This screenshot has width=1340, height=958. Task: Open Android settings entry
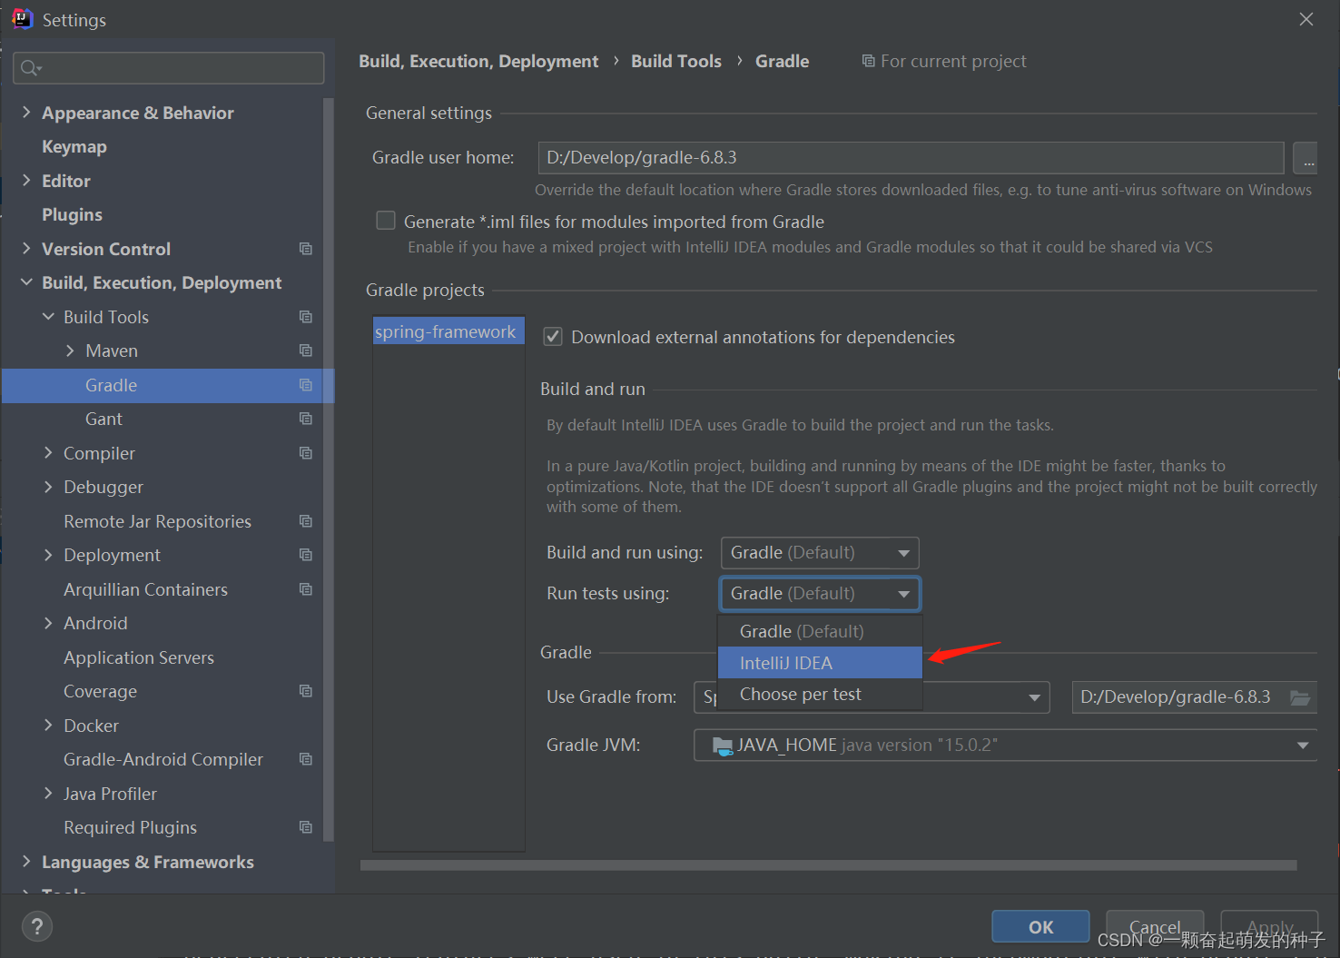pos(95,623)
